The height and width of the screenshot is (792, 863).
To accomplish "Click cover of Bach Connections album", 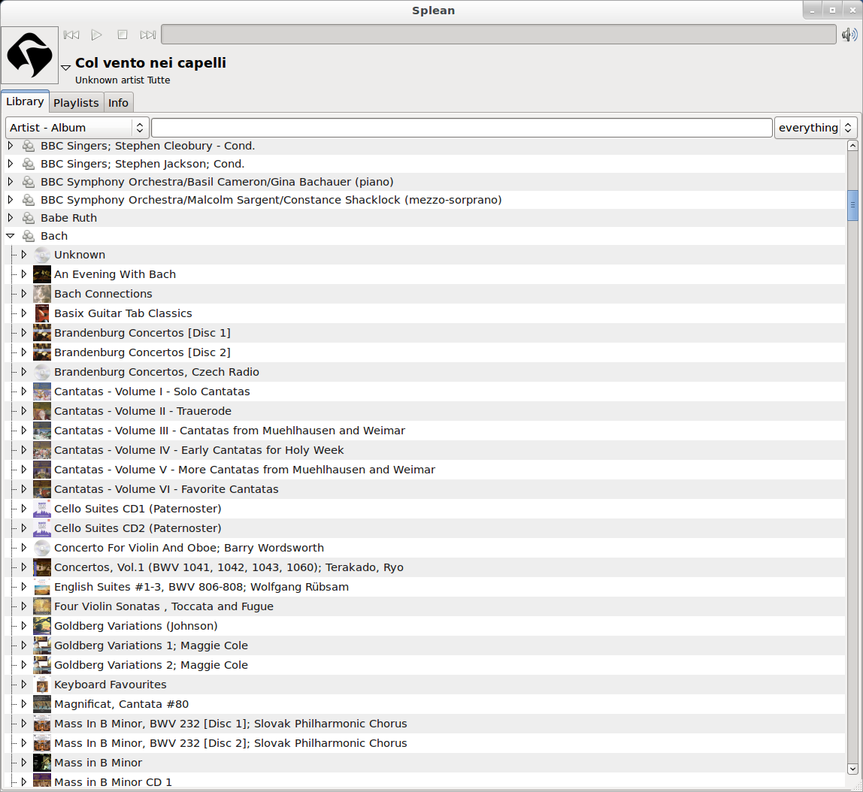I will click(x=42, y=294).
